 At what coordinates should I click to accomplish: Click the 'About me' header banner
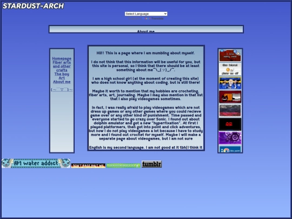pos(146,29)
